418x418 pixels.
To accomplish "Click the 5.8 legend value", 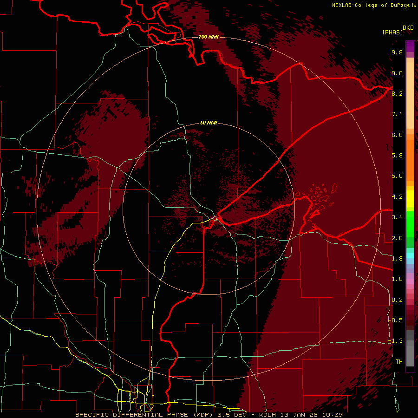I will [397, 155].
